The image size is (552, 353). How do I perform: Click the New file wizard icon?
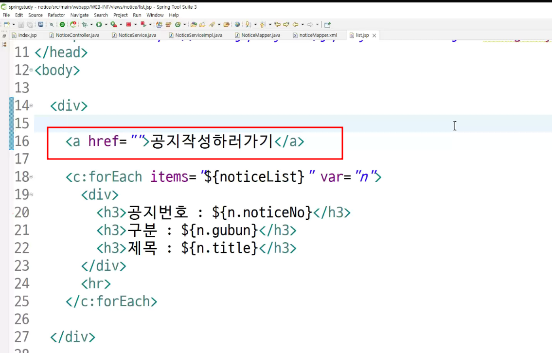click(x=7, y=25)
